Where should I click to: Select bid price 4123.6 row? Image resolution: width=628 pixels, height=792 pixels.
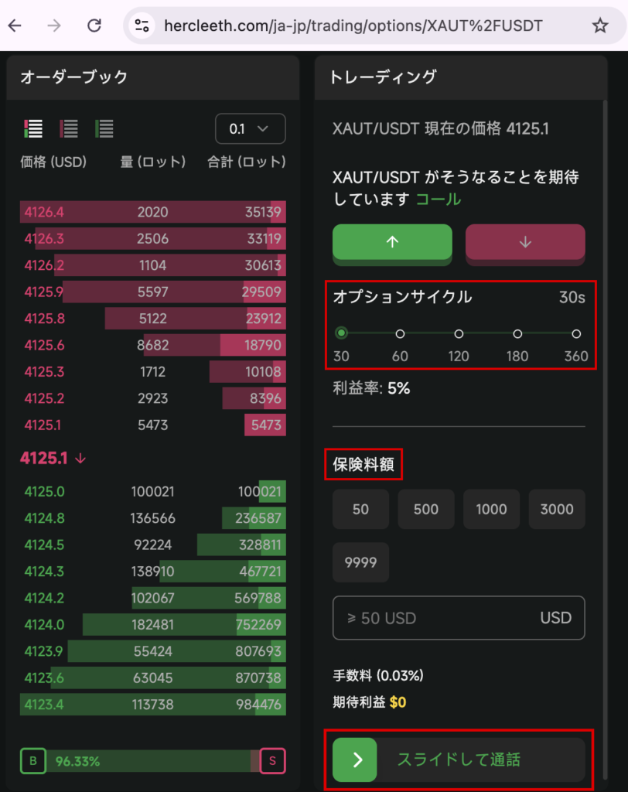click(153, 678)
